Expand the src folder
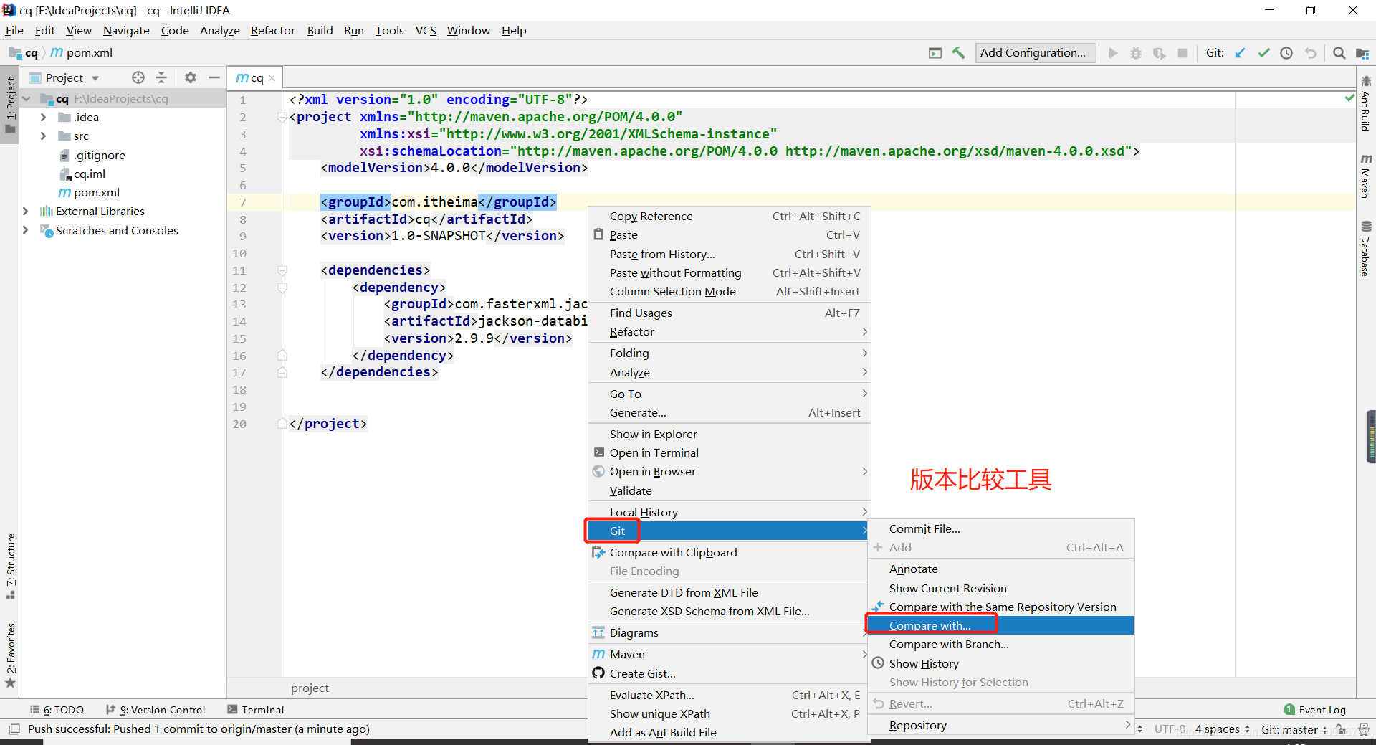The height and width of the screenshot is (745, 1376). point(43,136)
